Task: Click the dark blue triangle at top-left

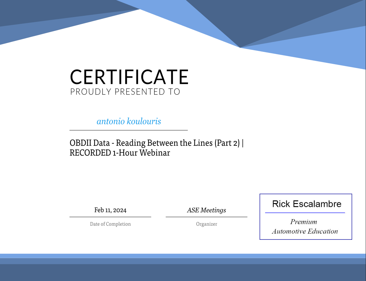Action: coord(48,11)
